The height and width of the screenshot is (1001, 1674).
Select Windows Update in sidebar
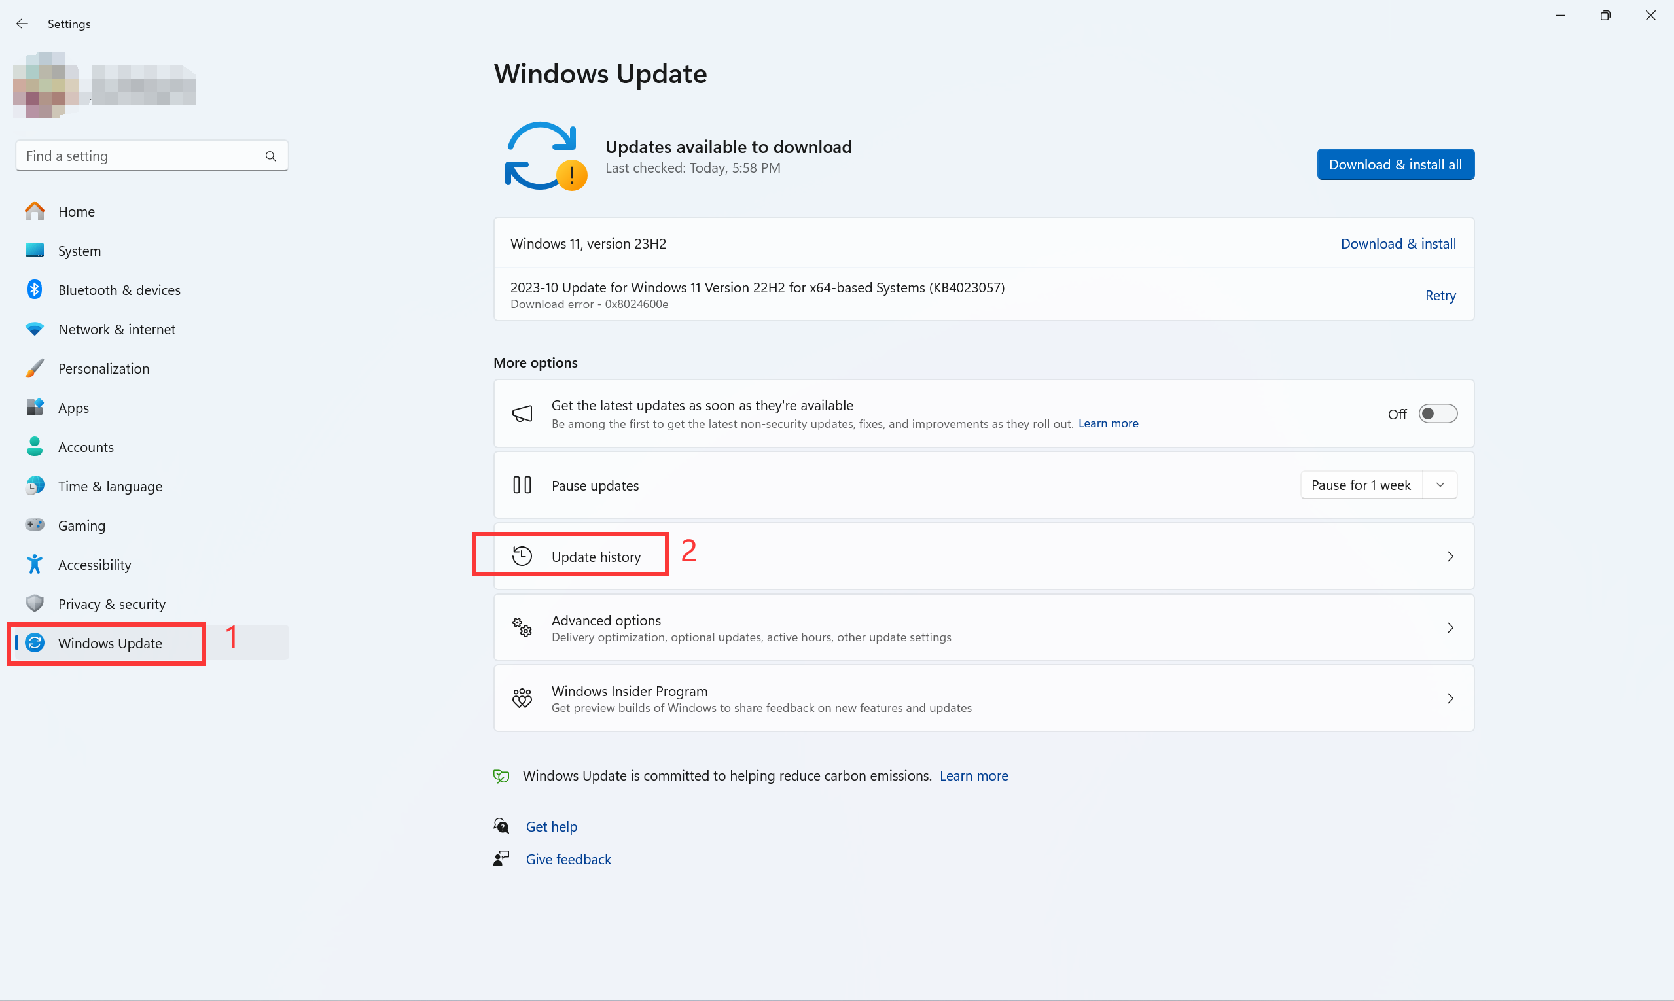152,643
